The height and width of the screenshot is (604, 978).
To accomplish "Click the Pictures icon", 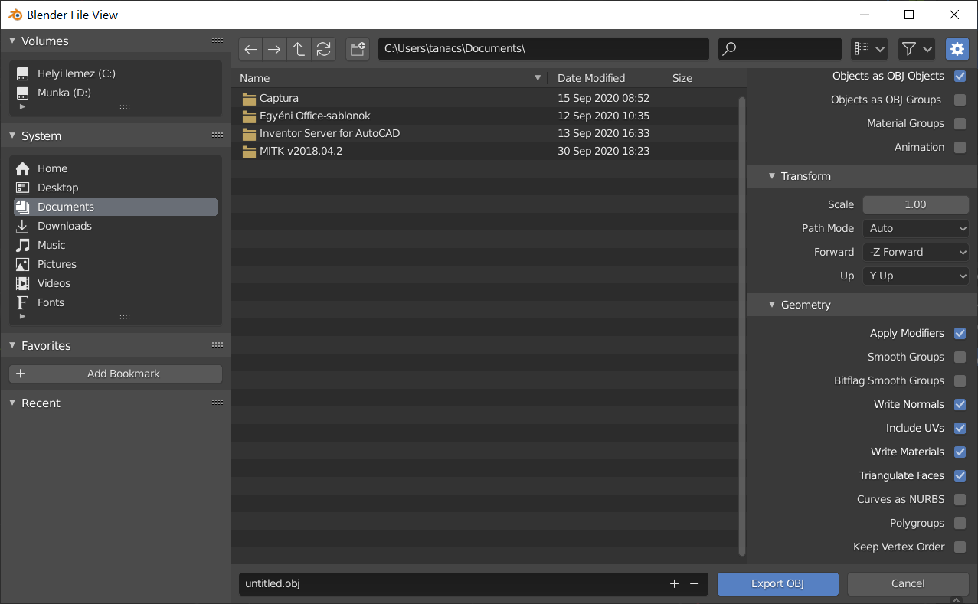I will pyautogui.click(x=23, y=264).
